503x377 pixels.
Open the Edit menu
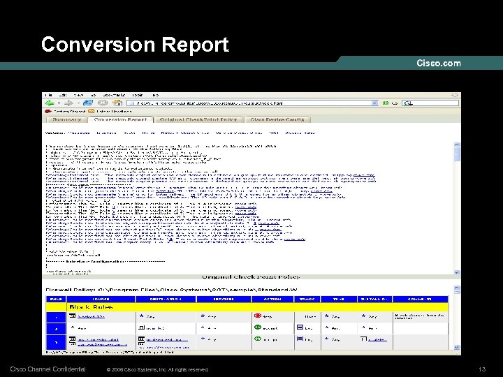tap(63, 95)
